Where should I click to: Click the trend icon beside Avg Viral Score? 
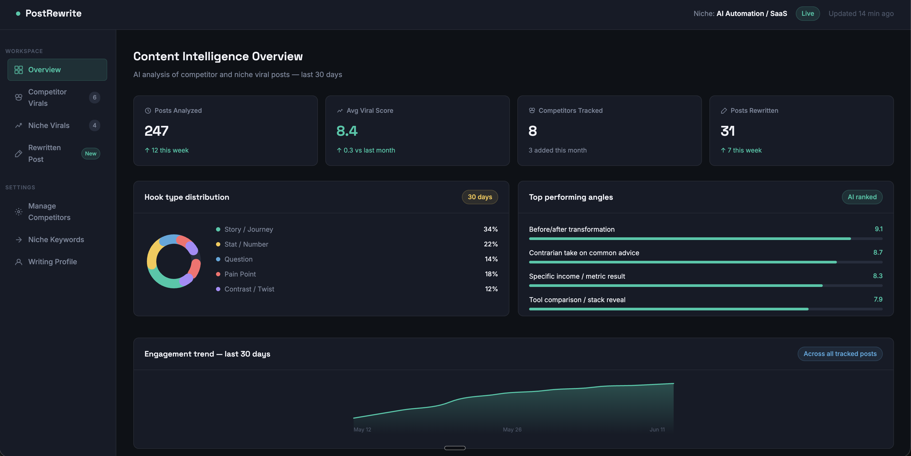(340, 111)
